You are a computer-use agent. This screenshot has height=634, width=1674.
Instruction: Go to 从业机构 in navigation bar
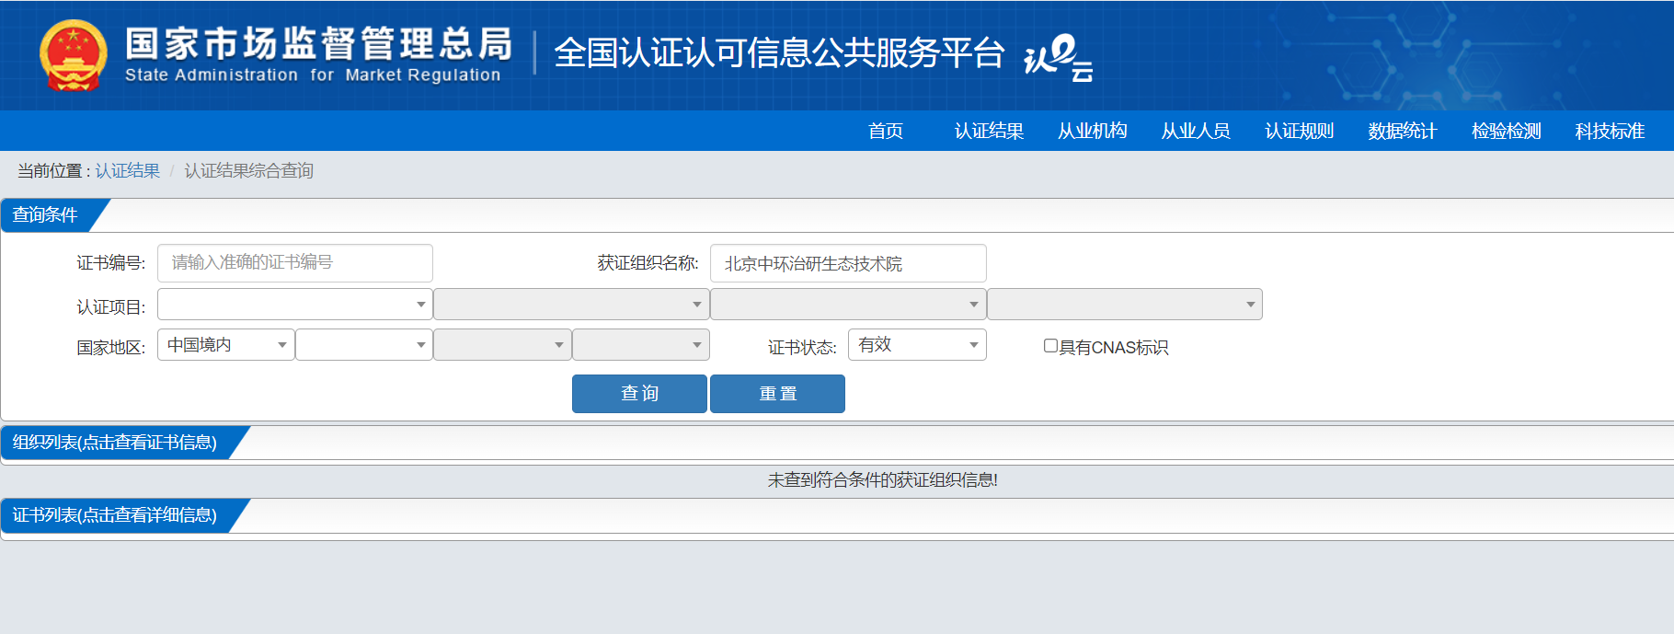click(x=1092, y=131)
